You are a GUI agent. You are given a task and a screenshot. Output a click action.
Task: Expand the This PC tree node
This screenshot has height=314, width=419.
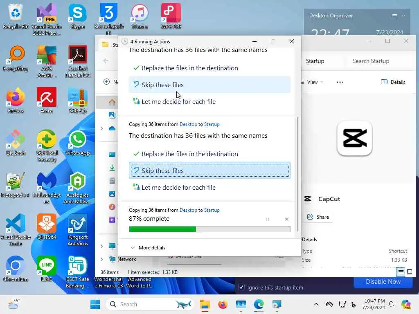(x=102, y=246)
